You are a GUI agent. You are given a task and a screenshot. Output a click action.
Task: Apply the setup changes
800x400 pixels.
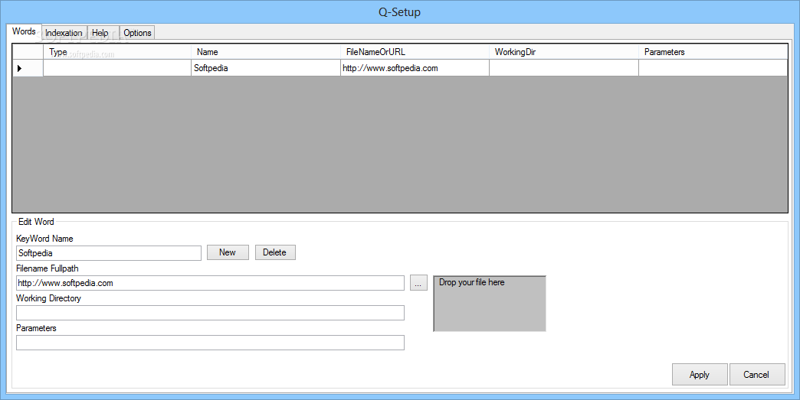coord(700,375)
